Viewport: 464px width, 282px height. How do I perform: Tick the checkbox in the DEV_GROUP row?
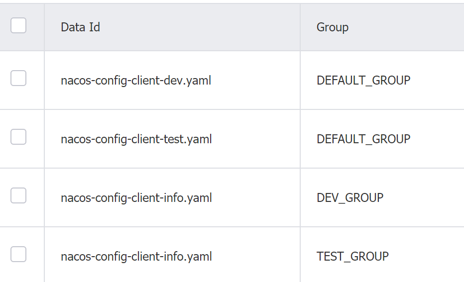point(18,195)
